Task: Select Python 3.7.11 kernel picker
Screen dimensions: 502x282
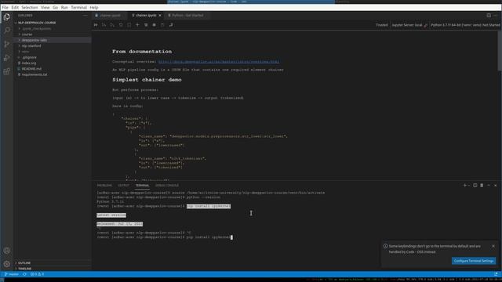Action: (465, 25)
